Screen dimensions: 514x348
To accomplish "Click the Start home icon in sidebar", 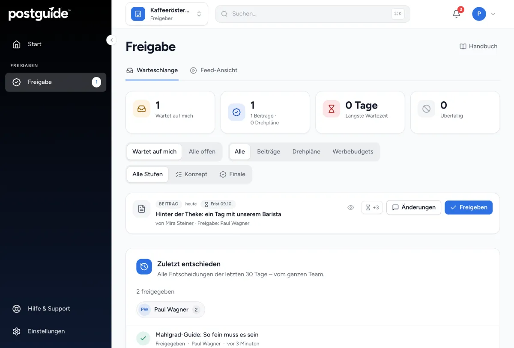I will 17,44.
